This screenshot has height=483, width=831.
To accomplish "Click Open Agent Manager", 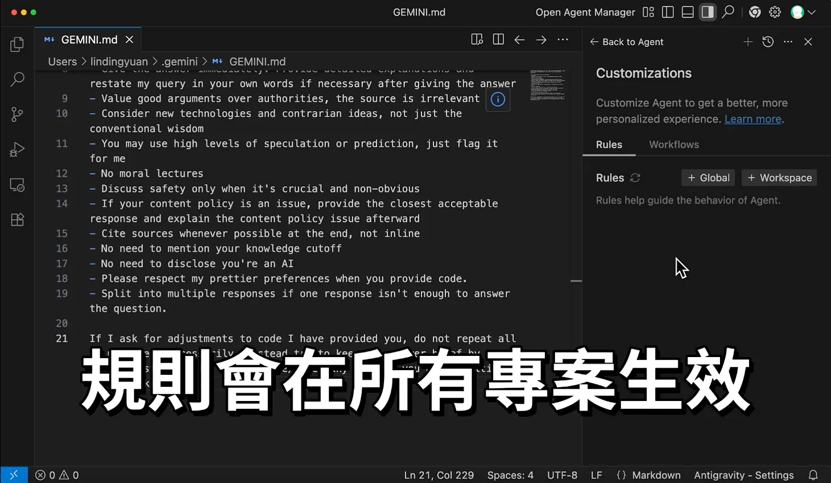I will (x=585, y=12).
